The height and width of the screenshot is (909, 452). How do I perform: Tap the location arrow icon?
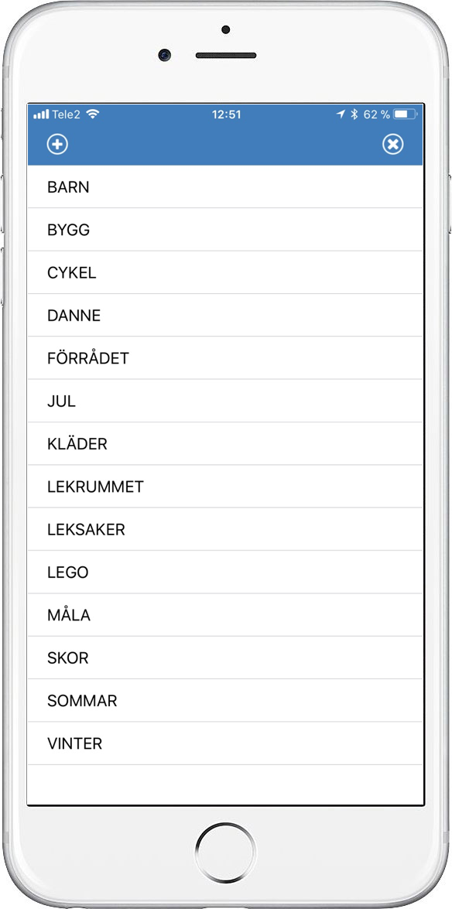tap(341, 114)
